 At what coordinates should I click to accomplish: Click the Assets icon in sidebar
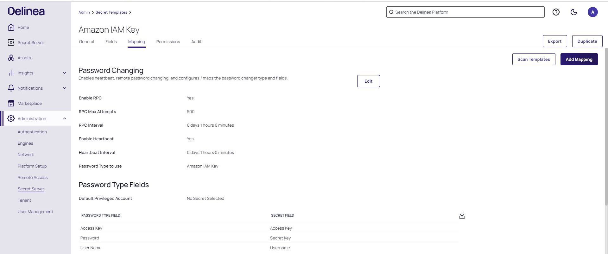pyautogui.click(x=11, y=58)
